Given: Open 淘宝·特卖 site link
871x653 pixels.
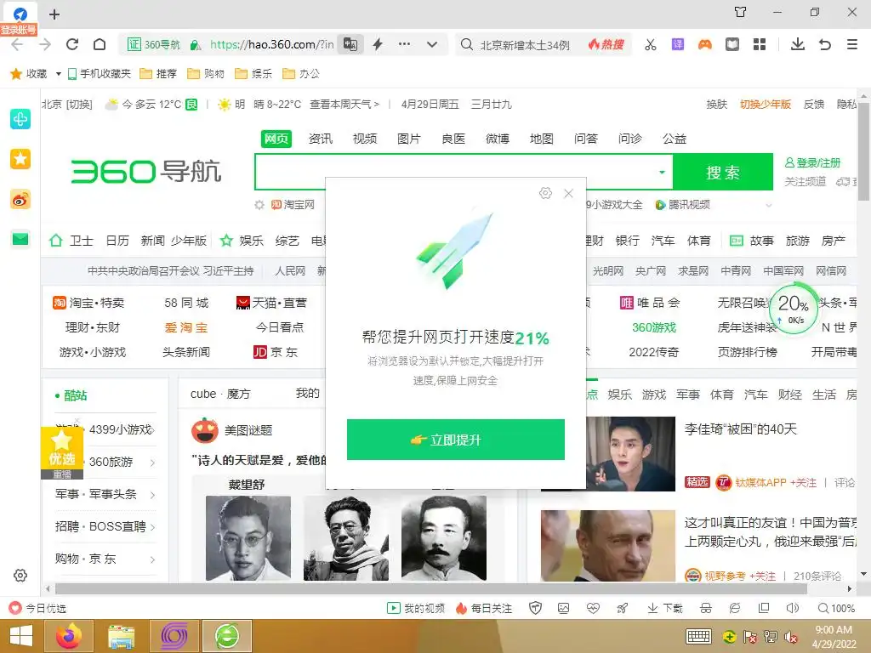Looking at the screenshot, I should [x=88, y=303].
